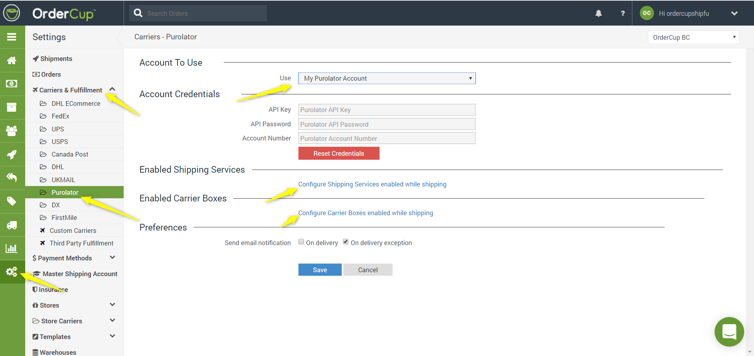Open the archive box icon in sidebar

12,107
